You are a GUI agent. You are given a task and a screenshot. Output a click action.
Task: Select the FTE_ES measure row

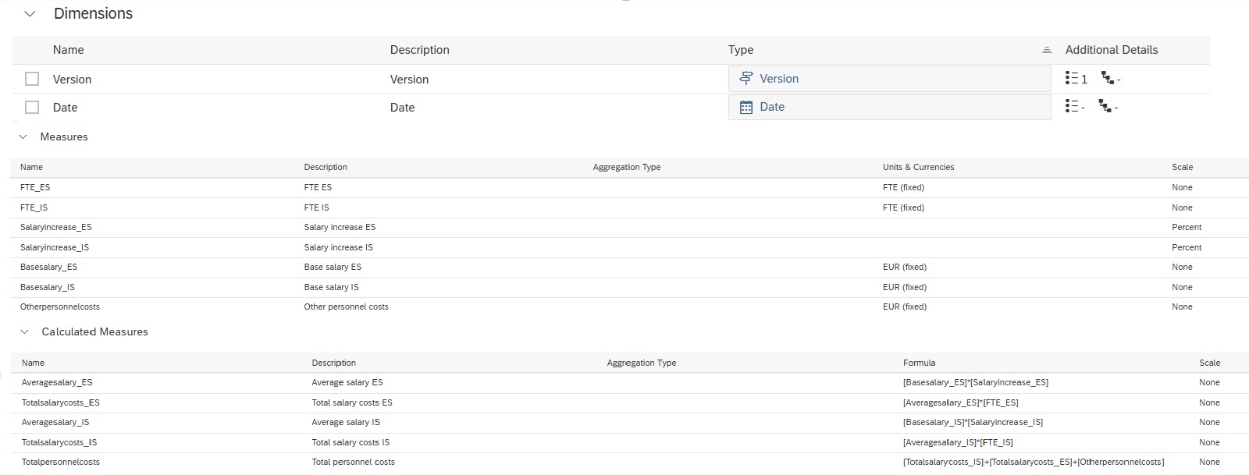pos(629,187)
